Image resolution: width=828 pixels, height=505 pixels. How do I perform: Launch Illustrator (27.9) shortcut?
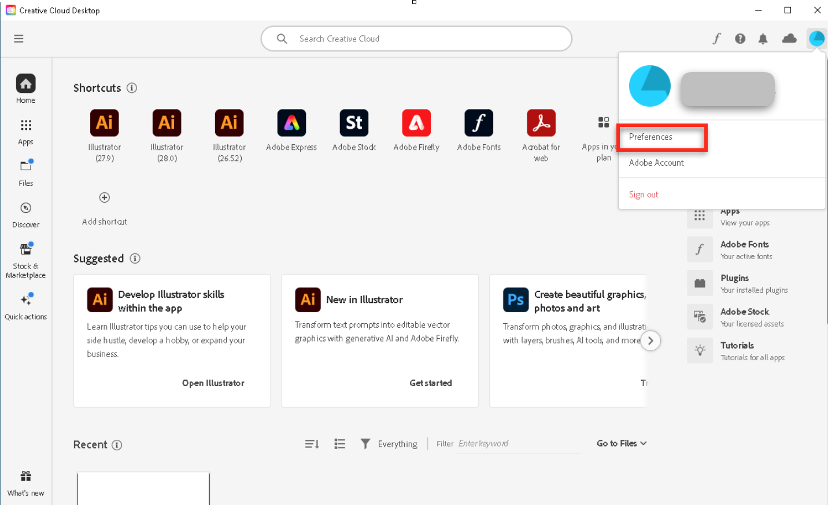[x=105, y=136]
